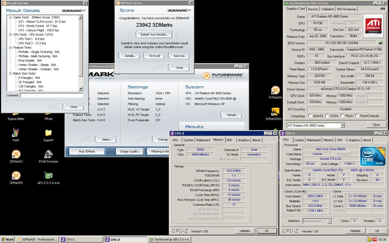Open Caches tab in right CPU-Z window
Viewport: 389px width, 243px height.
(x=299, y=140)
